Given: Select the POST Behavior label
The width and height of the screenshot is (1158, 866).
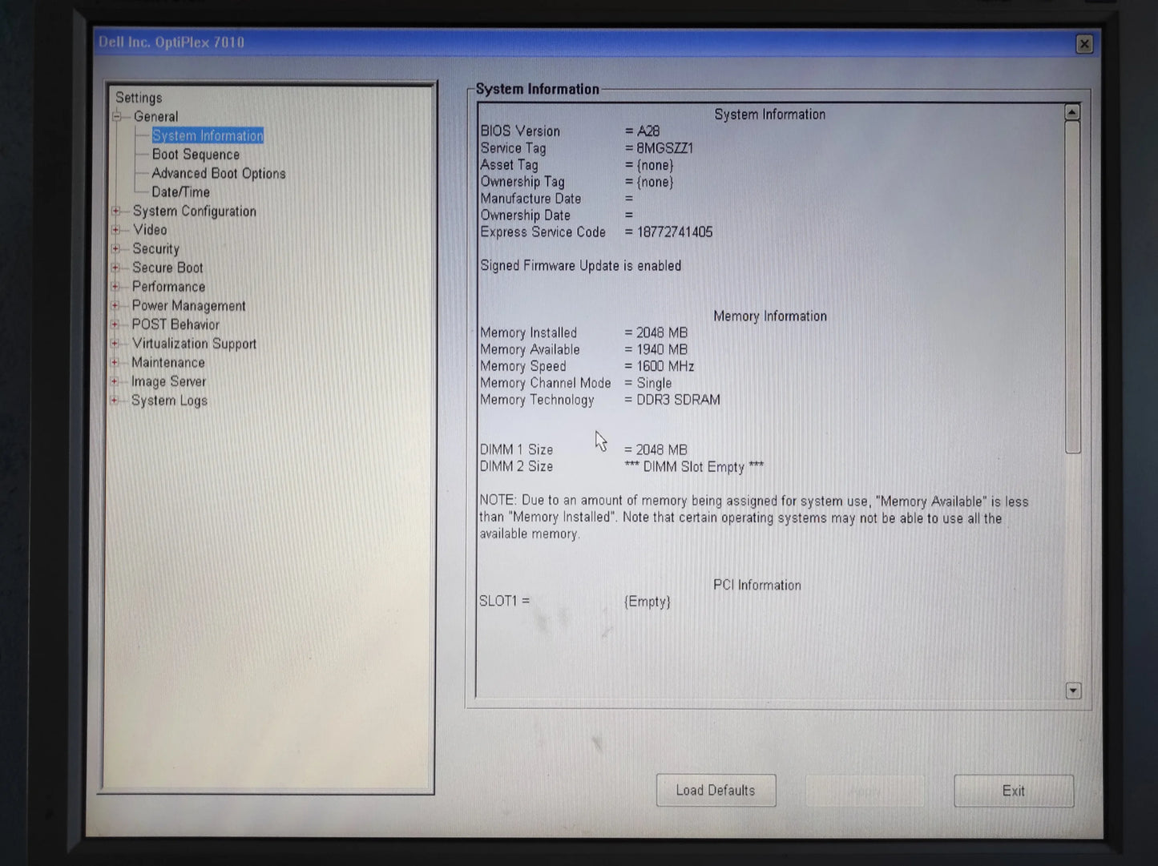Looking at the screenshot, I should [x=176, y=324].
